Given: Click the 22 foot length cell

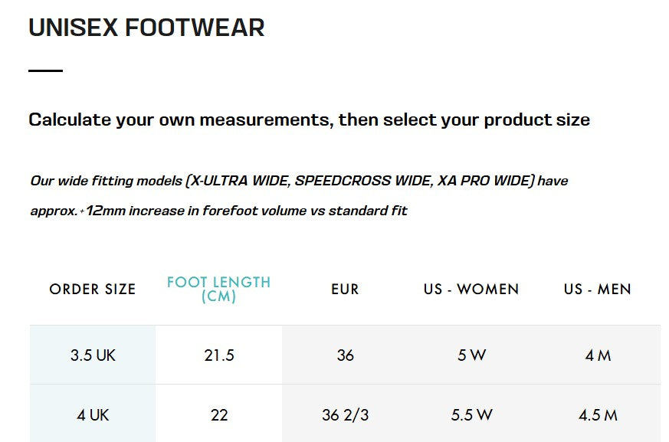Looking at the screenshot, I should click(218, 415).
